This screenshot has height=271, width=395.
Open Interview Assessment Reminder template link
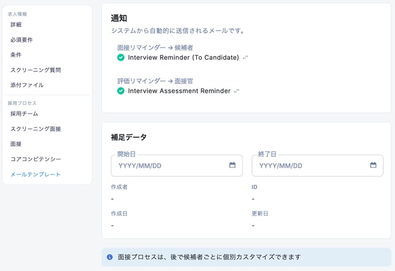[x=179, y=92]
